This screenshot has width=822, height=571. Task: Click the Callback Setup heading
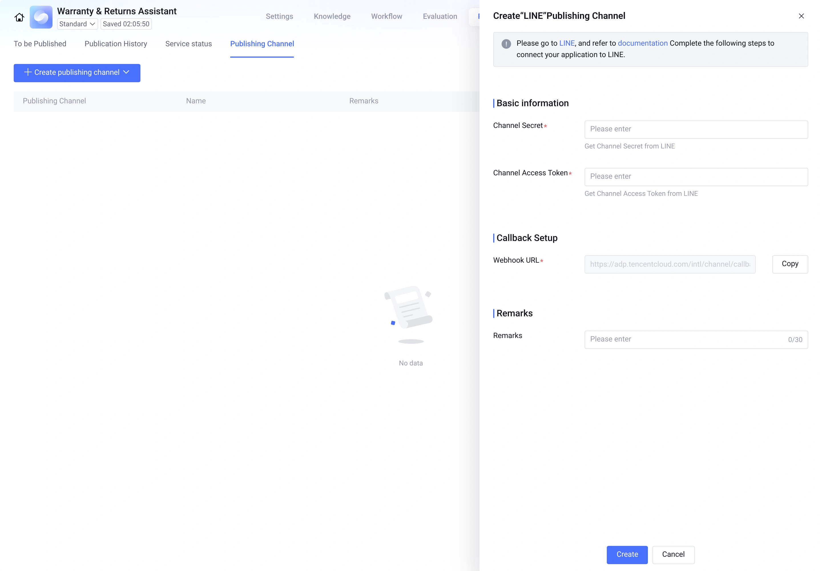click(527, 238)
